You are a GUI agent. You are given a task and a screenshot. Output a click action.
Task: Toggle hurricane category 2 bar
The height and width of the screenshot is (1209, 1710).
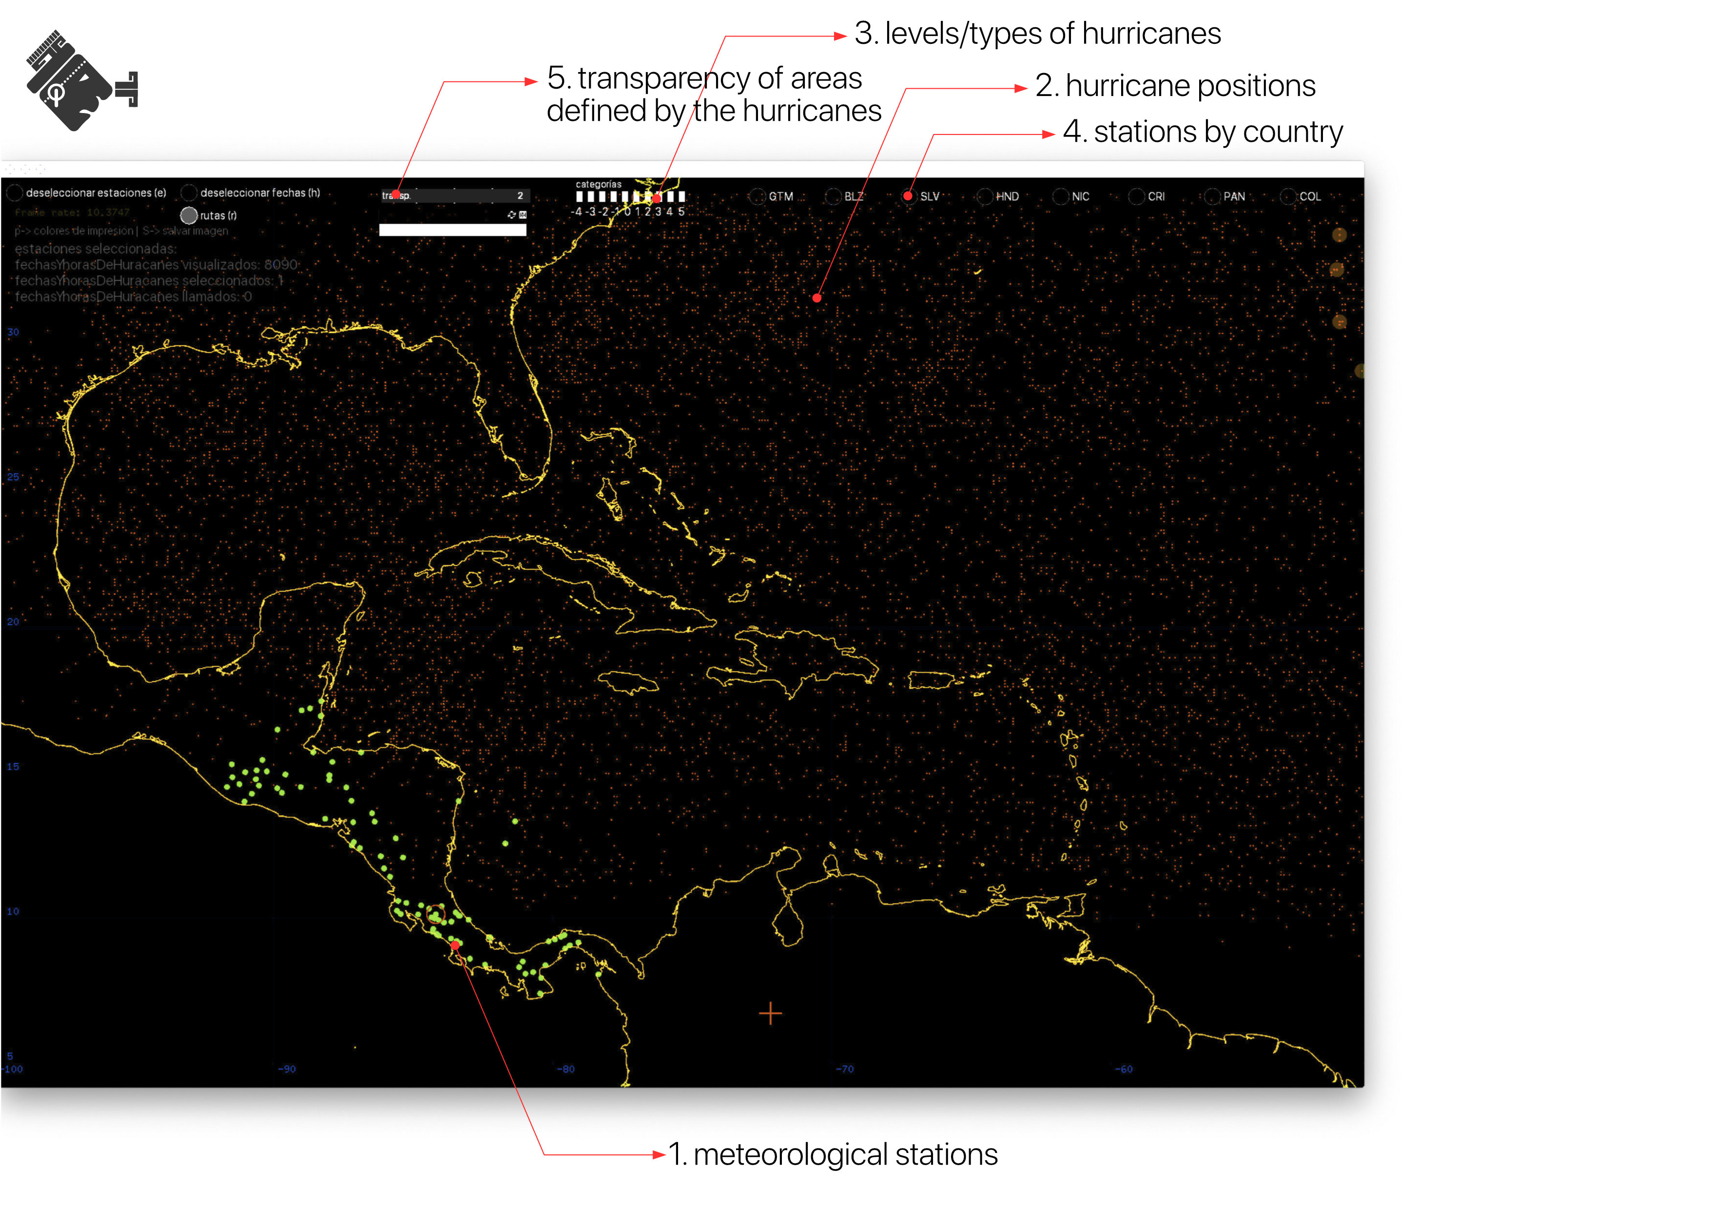(649, 196)
